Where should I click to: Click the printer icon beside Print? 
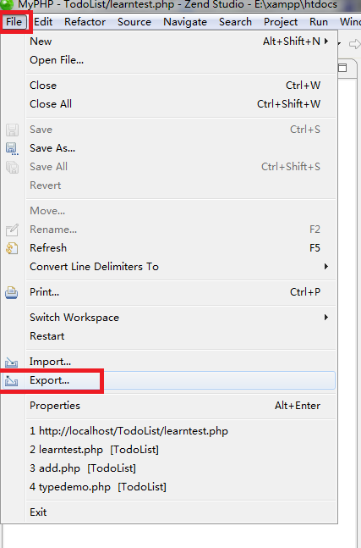(x=12, y=292)
